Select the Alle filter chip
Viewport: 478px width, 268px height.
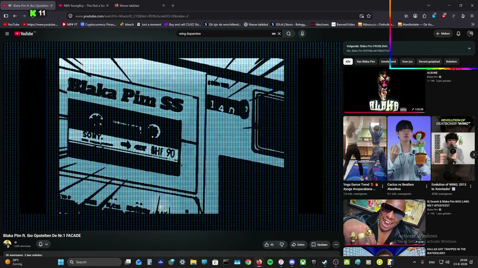point(348,61)
